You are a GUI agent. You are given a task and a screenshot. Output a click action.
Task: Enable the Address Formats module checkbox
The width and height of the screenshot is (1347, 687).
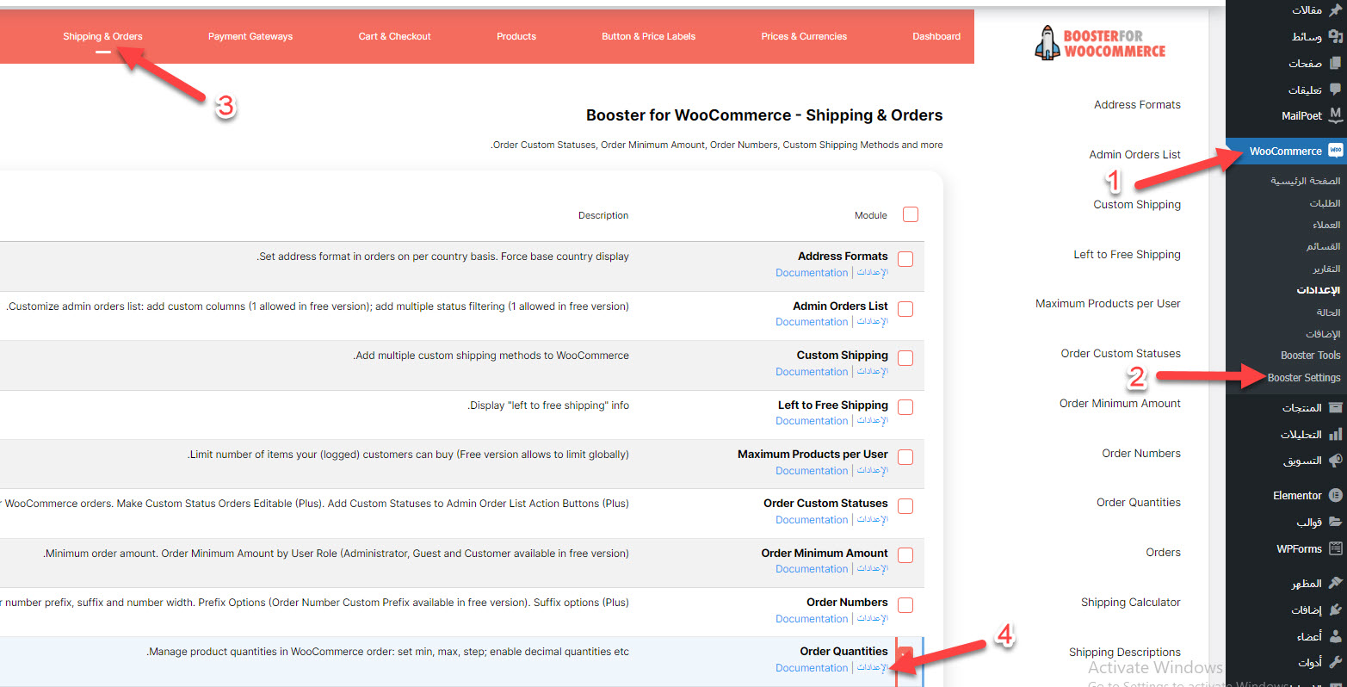pyautogui.click(x=905, y=259)
